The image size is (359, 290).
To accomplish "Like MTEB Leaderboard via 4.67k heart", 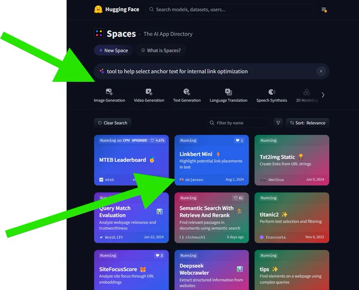I will click(x=157, y=140).
